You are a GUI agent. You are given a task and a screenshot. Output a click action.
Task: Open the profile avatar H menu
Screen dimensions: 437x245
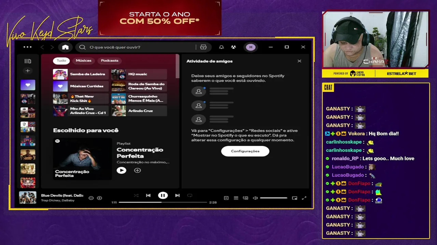[251, 47]
